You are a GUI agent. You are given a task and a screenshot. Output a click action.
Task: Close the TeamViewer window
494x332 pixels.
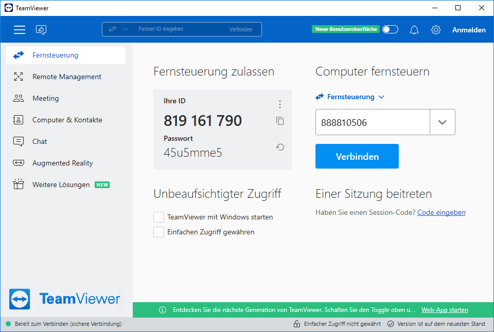482,8
